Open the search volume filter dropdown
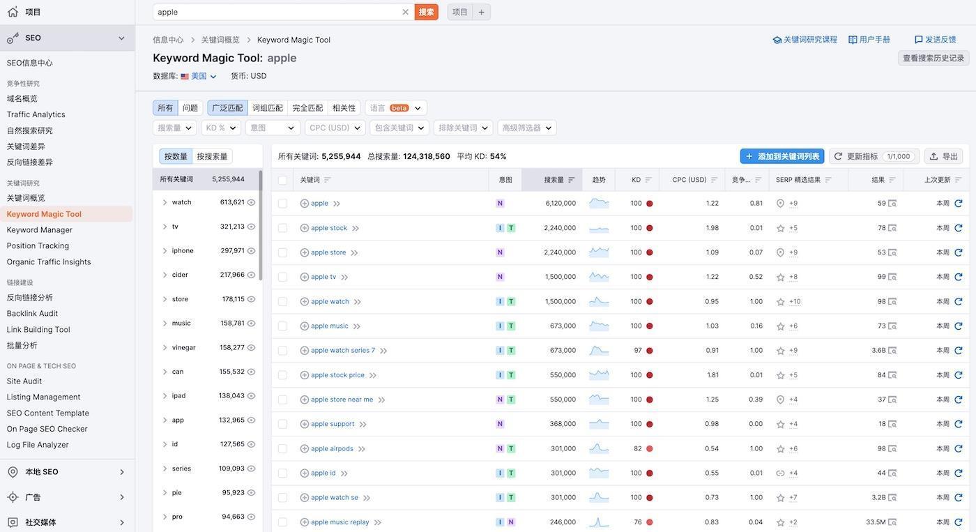The width and height of the screenshot is (976, 532). (x=175, y=128)
